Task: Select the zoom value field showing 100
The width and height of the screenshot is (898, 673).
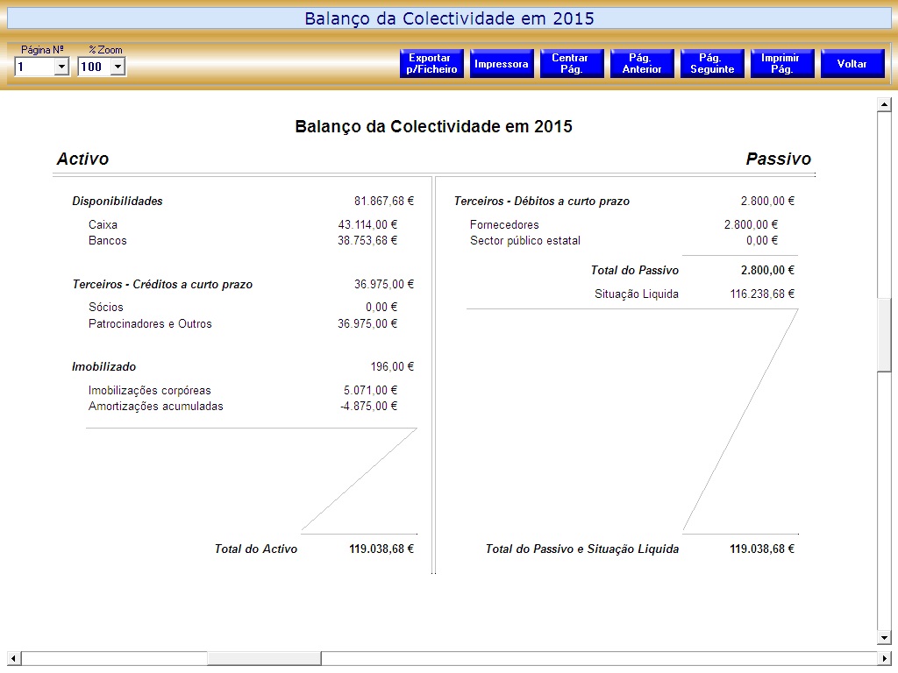Action: tap(93, 67)
